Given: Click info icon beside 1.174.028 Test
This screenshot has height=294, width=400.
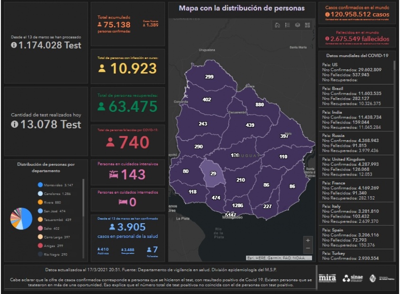Looking at the screenshot, I should tap(14, 46).
